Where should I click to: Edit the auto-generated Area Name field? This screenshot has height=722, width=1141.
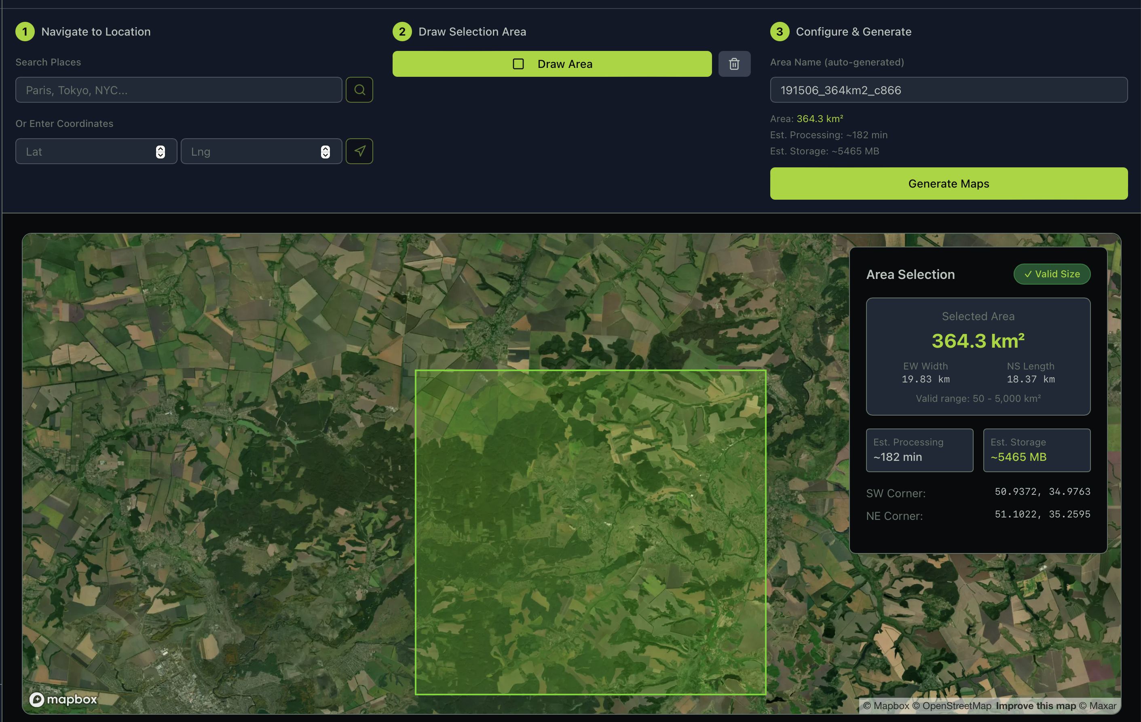[948, 90]
